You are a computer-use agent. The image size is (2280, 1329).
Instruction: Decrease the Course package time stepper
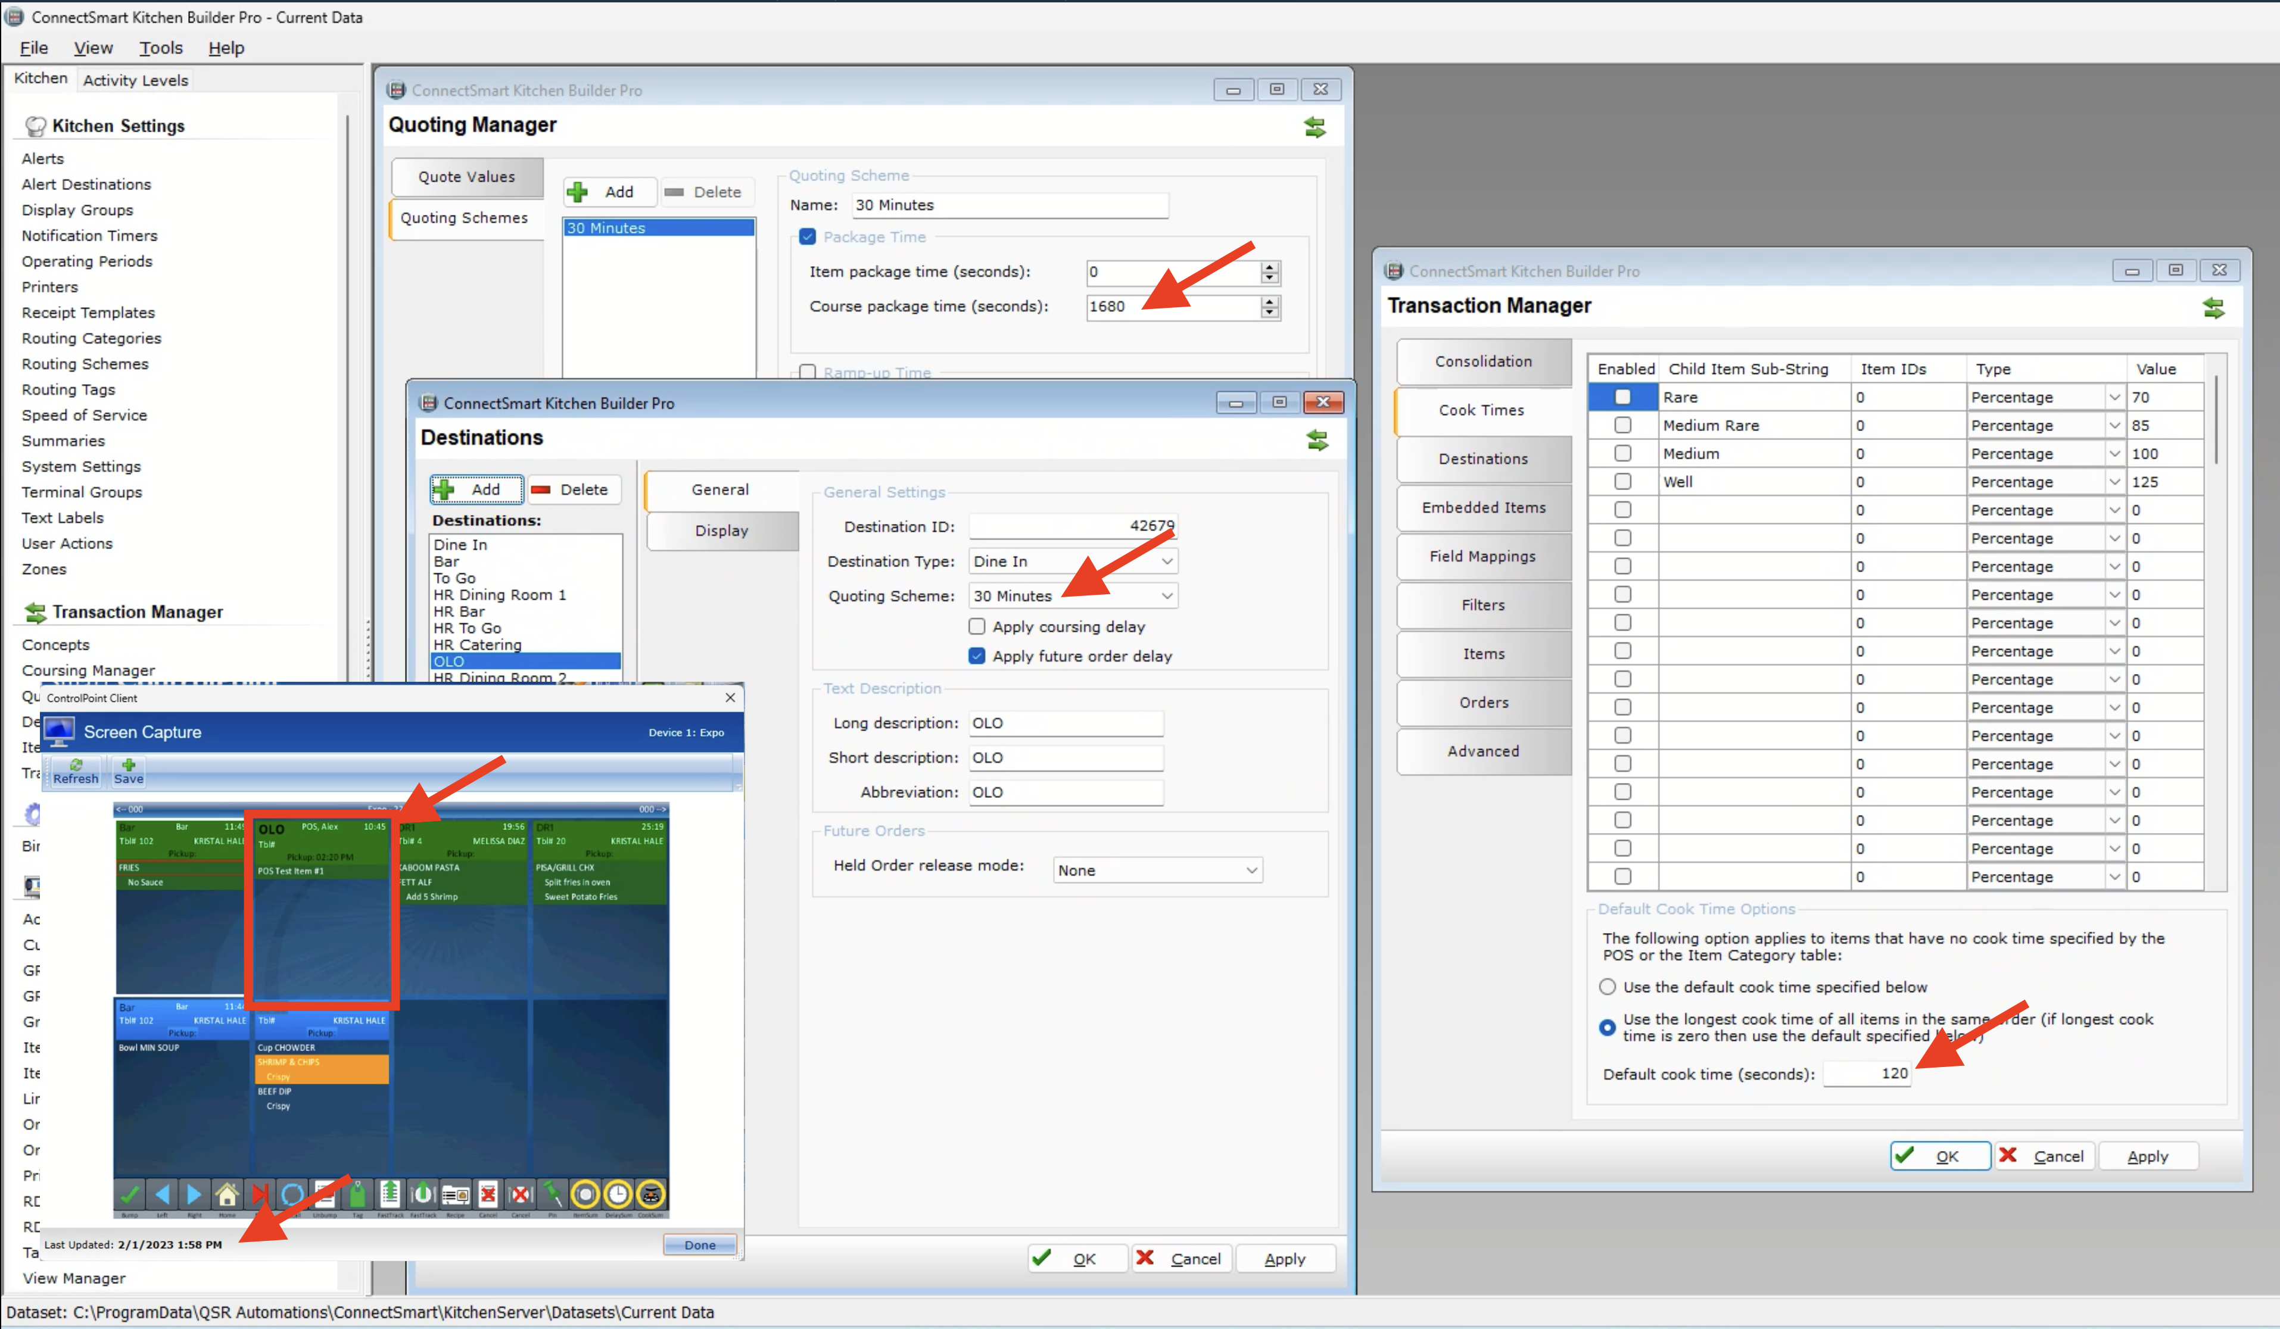pyautogui.click(x=1270, y=312)
